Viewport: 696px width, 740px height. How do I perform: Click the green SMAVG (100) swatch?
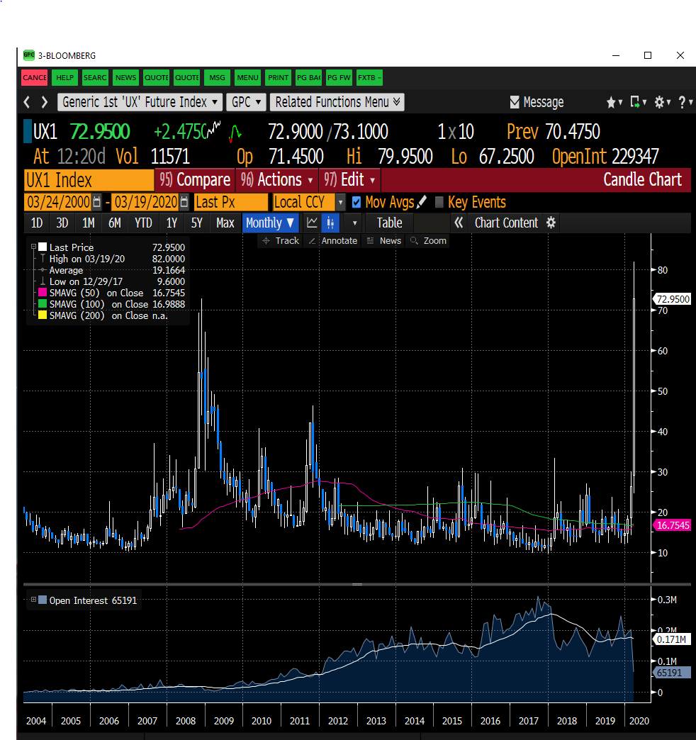coord(43,304)
